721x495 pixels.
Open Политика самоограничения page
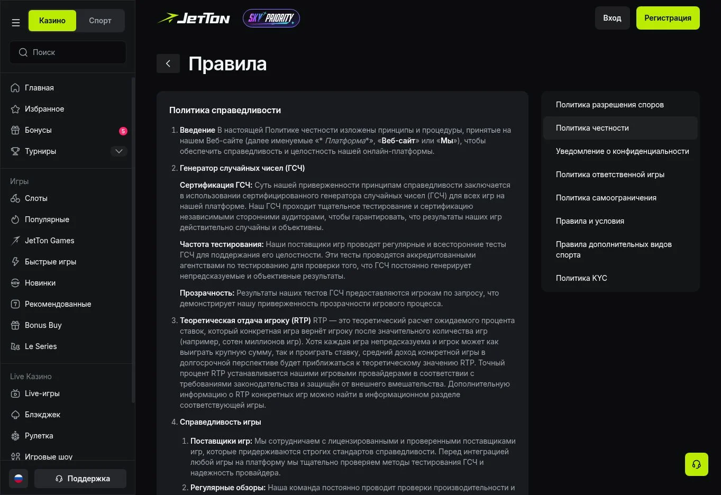pyautogui.click(x=620, y=198)
